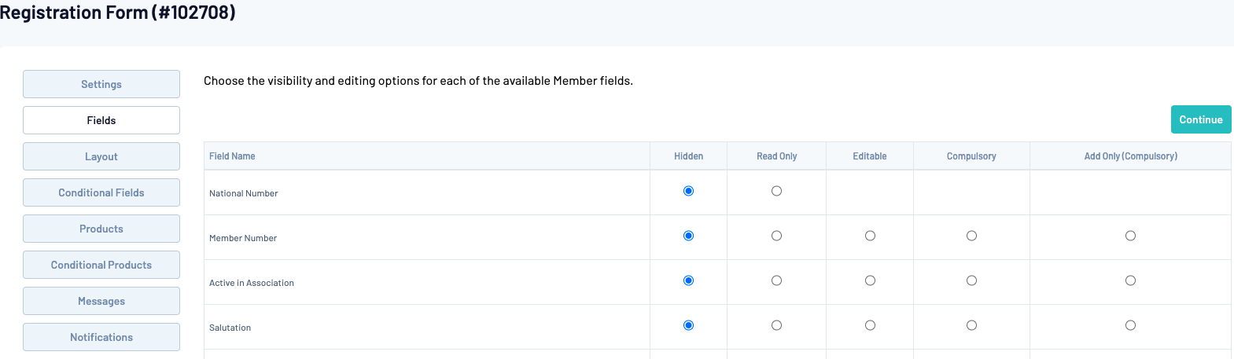Go to the Products section

[x=101, y=229]
